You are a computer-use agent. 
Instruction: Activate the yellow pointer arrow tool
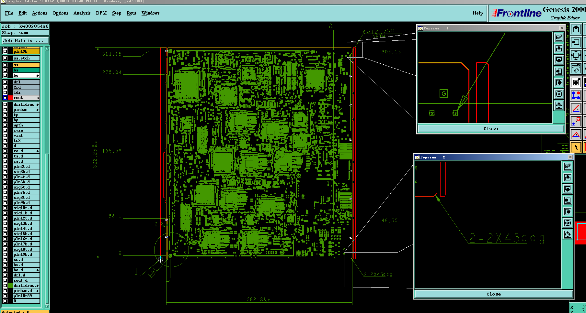coord(576,147)
